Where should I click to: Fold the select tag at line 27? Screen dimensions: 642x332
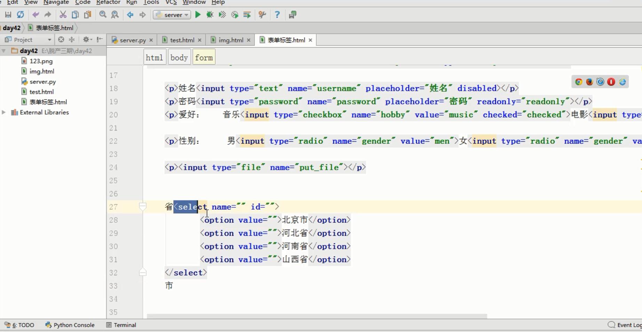click(143, 207)
